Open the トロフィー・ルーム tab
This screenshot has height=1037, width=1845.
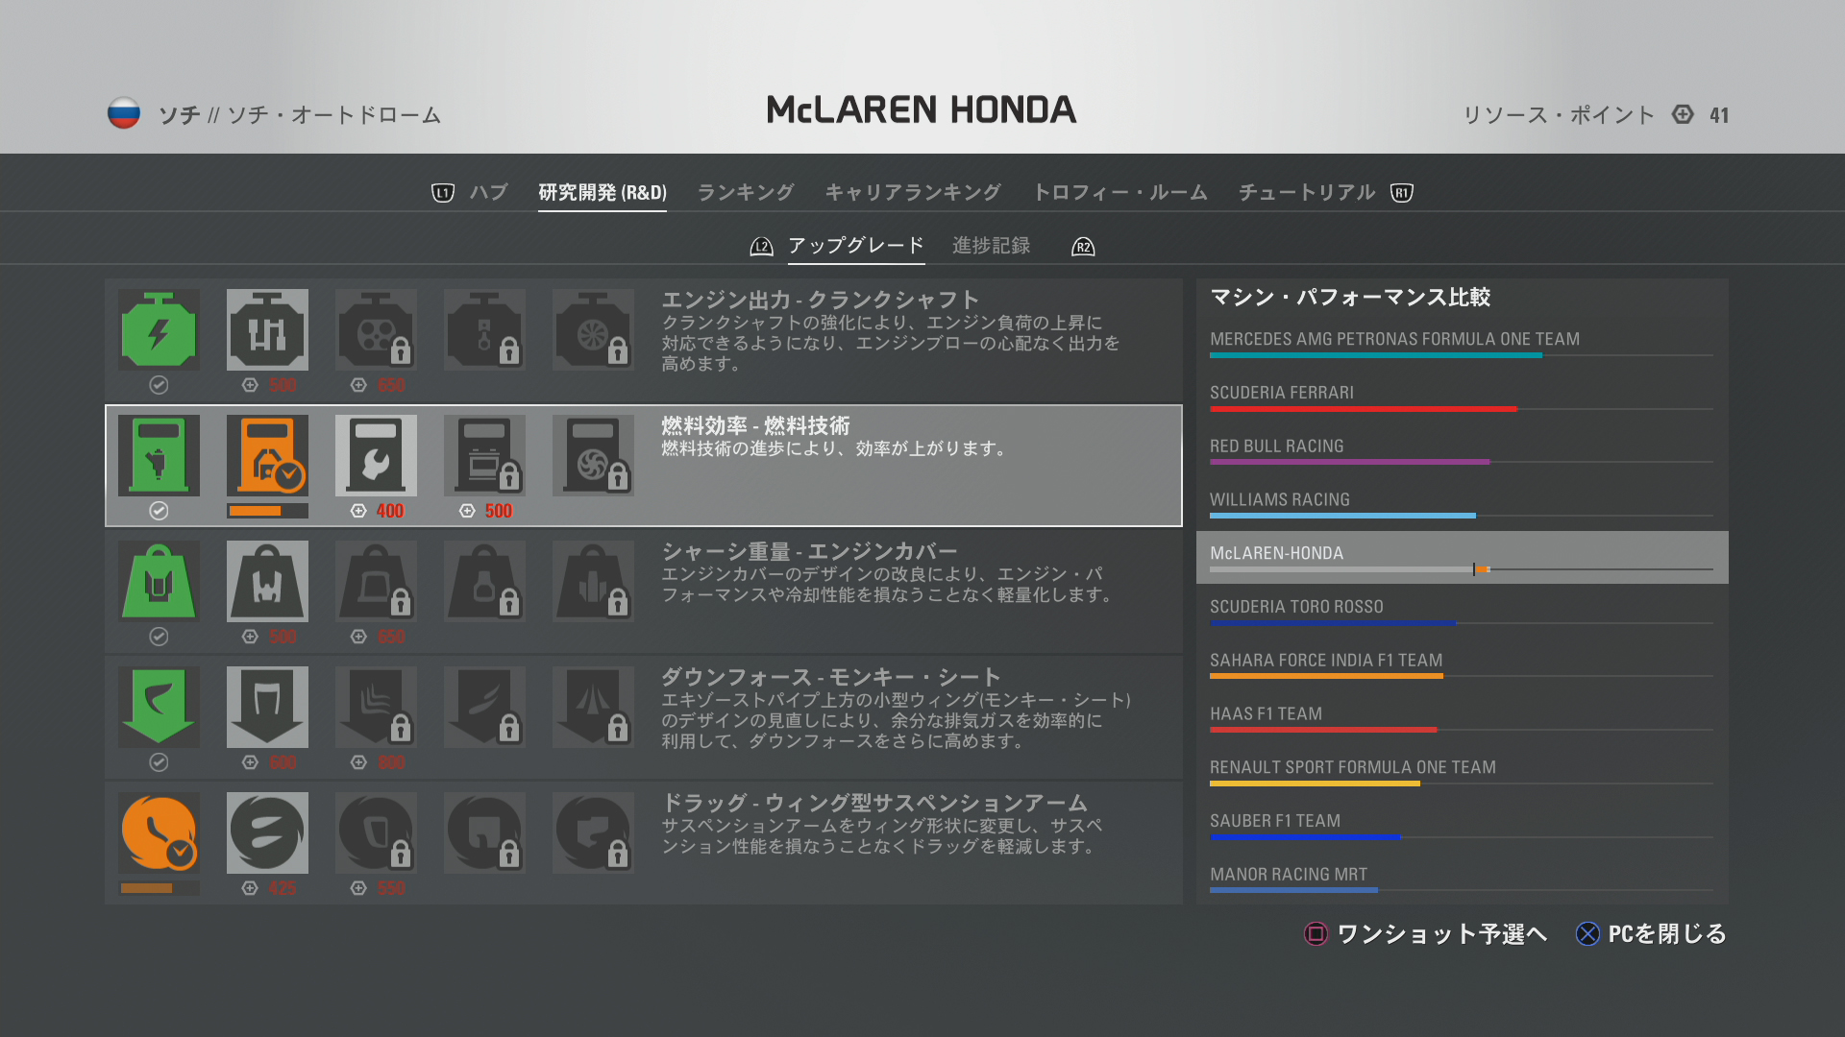(1119, 192)
